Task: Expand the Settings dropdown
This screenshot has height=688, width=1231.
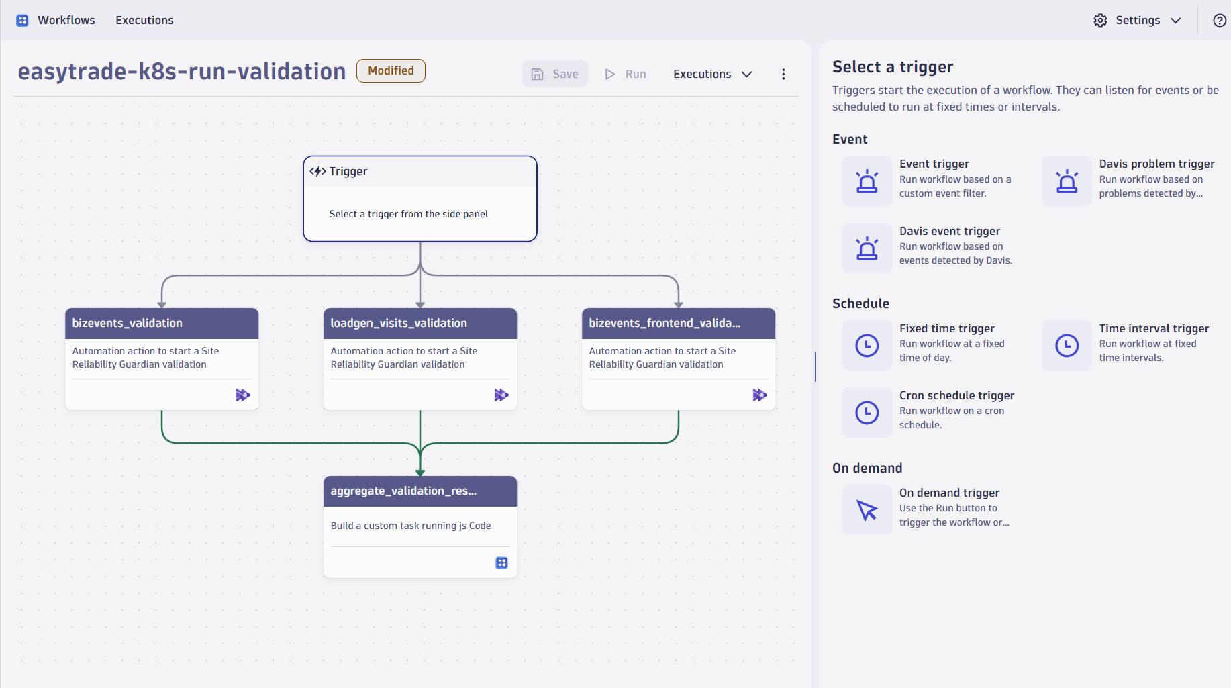Action: [1137, 20]
